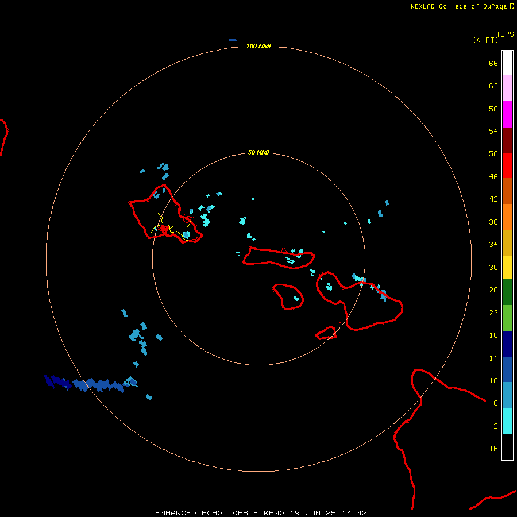Click the '34' scale value
This screenshot has width=517, height=517.
493,244
